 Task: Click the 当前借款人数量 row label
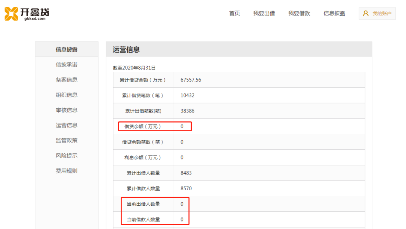pyautogui.click(x=143, y=220)
